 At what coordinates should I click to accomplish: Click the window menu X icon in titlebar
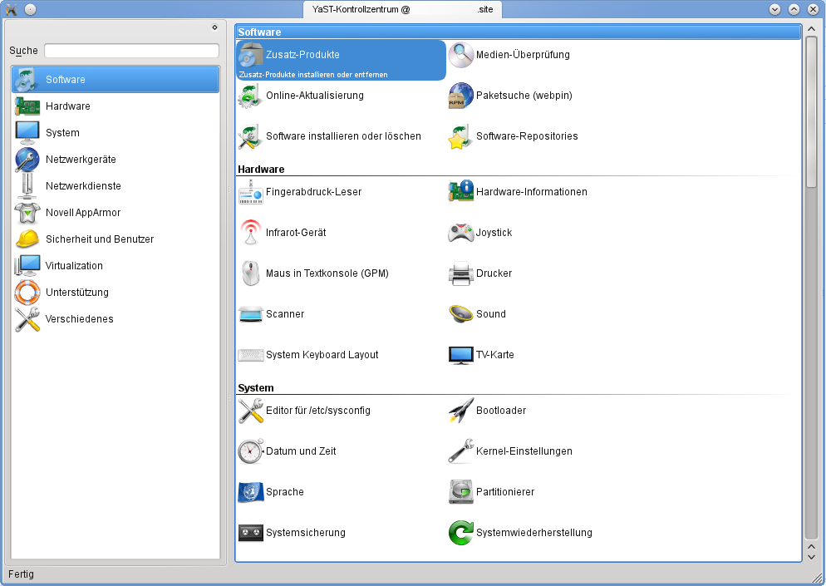11,9
